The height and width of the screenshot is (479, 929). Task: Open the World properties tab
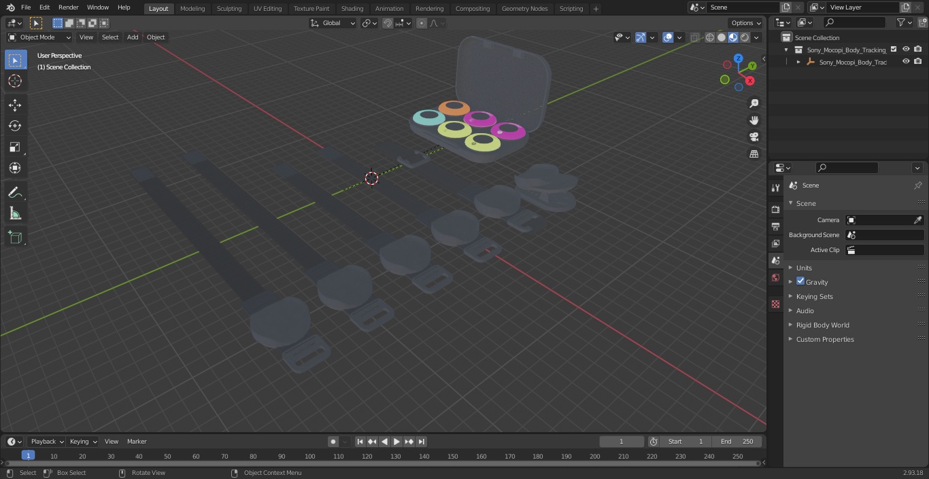click(x=775, y=277)
